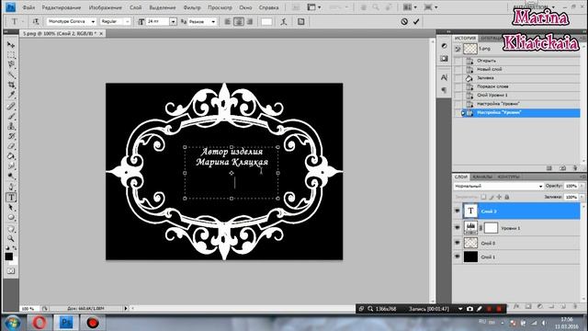588x331 pixels.
Task: Switch to the Каналы tab
Action: point(481,177)
